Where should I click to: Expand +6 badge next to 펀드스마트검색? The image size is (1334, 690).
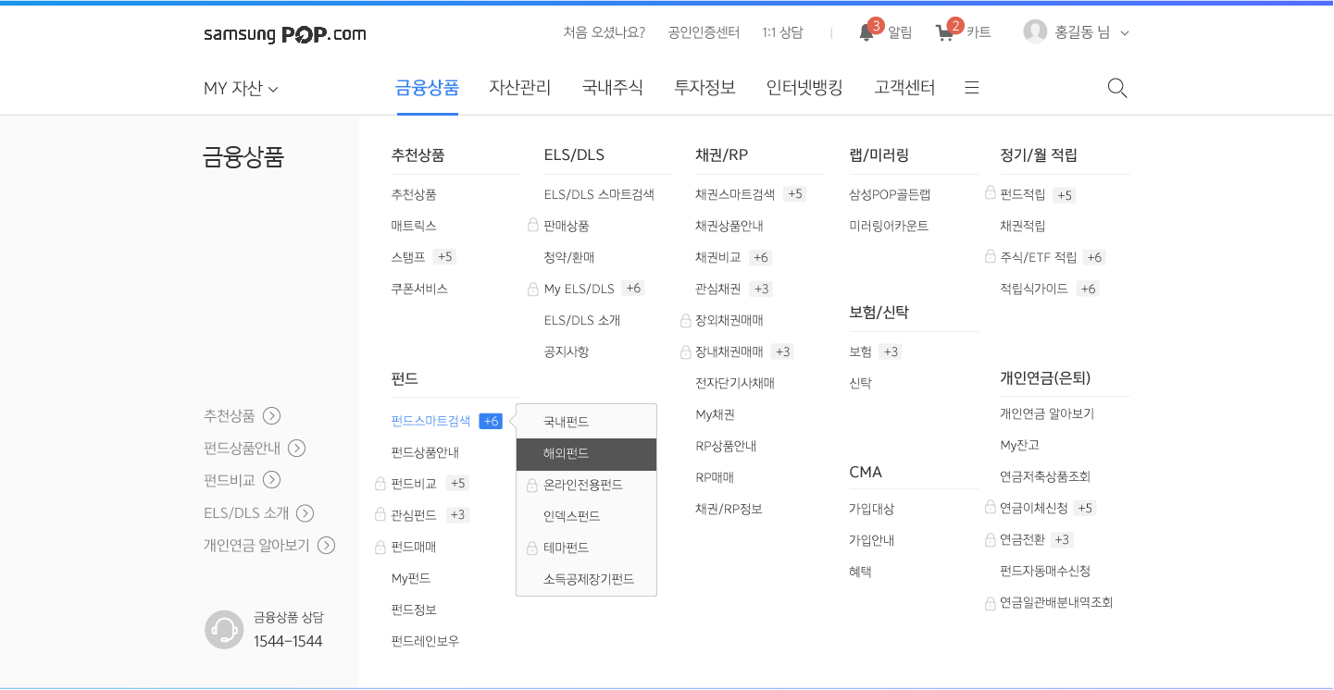tap(491, 421)
